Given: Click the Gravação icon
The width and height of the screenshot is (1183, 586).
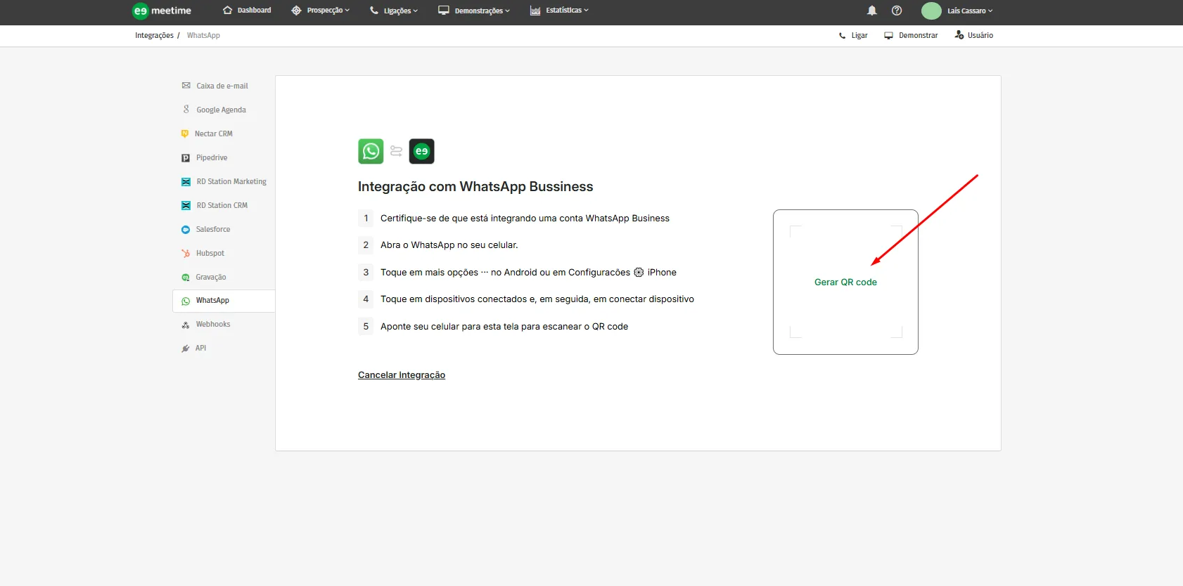Looking at the screenshot, I should point(186,278).
